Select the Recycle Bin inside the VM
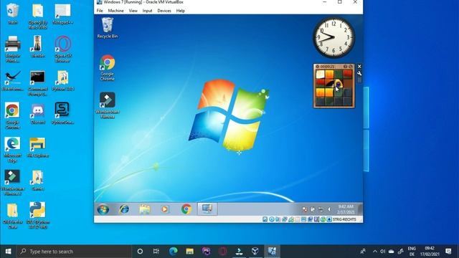This screenshot has height=258, width=459. [x=108, y=28]
